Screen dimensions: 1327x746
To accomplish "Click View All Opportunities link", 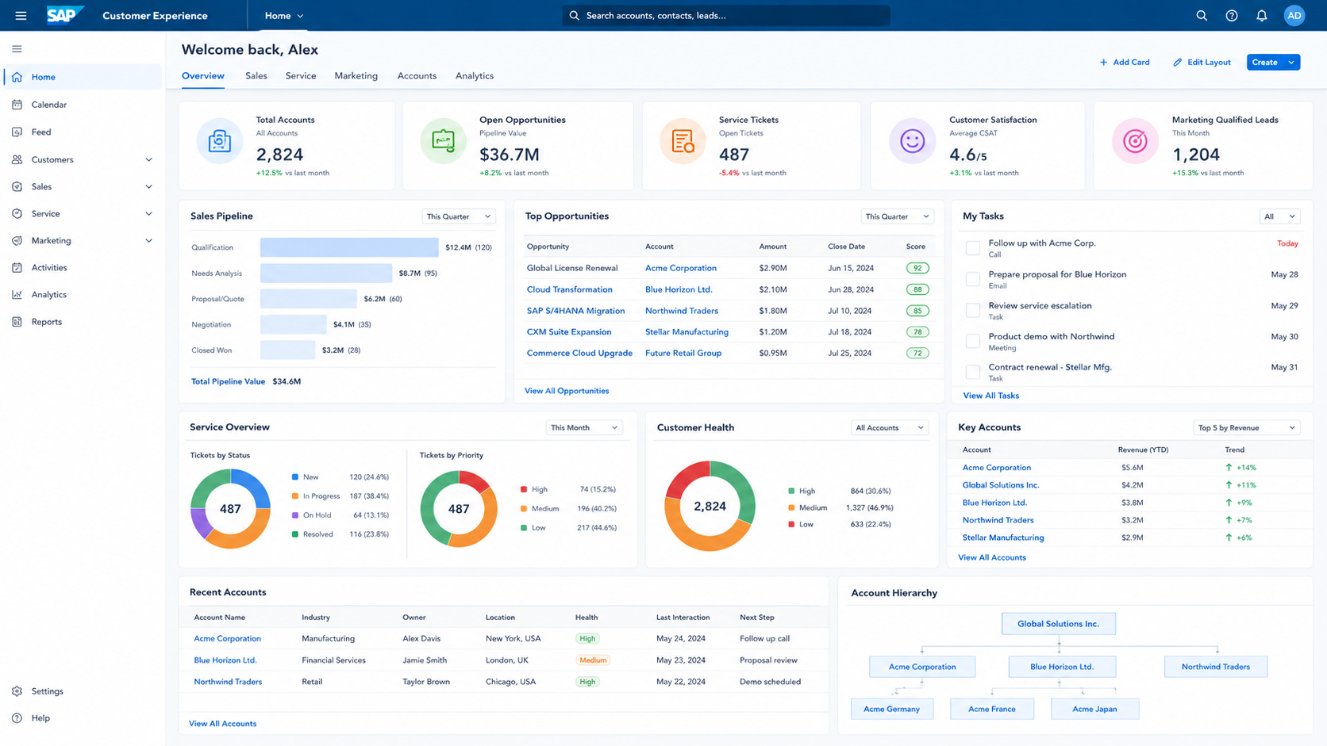I will (567, 391).
